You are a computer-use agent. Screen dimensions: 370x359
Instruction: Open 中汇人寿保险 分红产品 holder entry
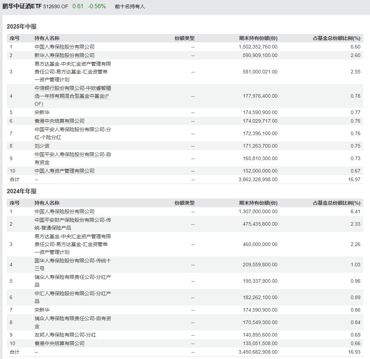tap(72, 297)
